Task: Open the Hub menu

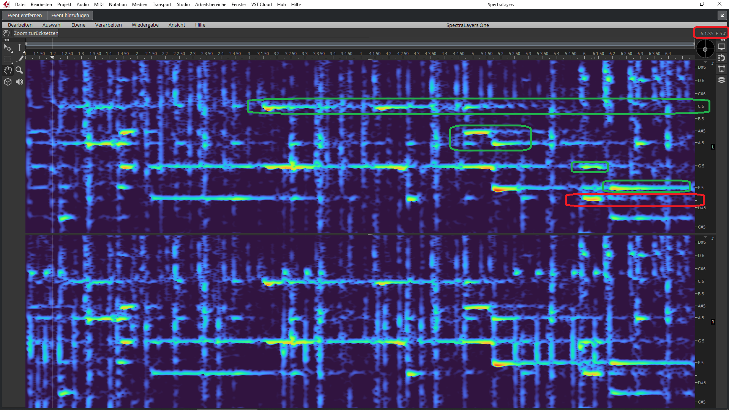Action: tap(281, 5)
